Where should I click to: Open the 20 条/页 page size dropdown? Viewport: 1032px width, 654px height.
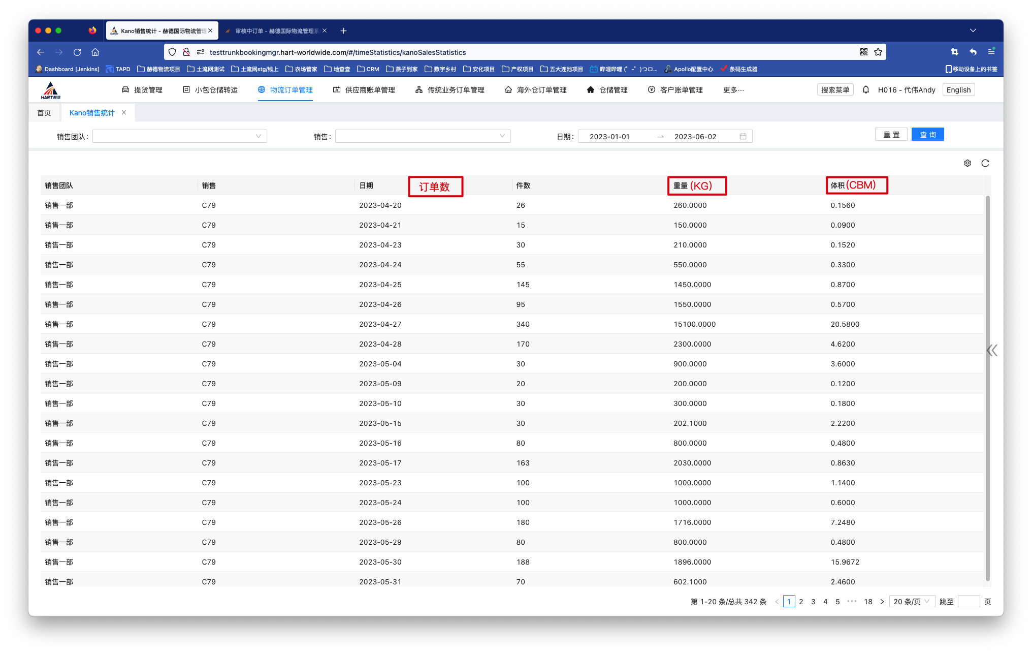pyautogui.click(x=912, y=602)
